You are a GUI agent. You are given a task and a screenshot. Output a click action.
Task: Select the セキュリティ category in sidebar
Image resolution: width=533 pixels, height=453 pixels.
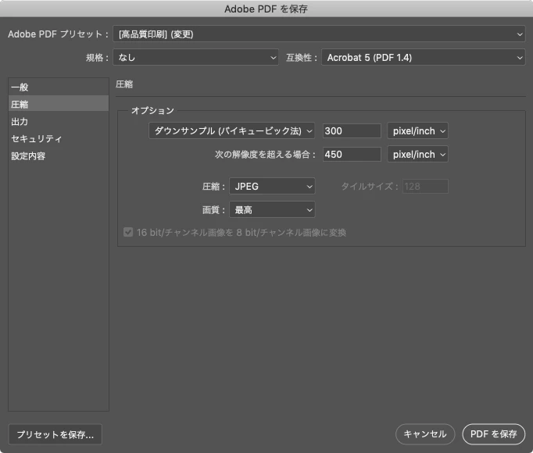click(59, 139)
